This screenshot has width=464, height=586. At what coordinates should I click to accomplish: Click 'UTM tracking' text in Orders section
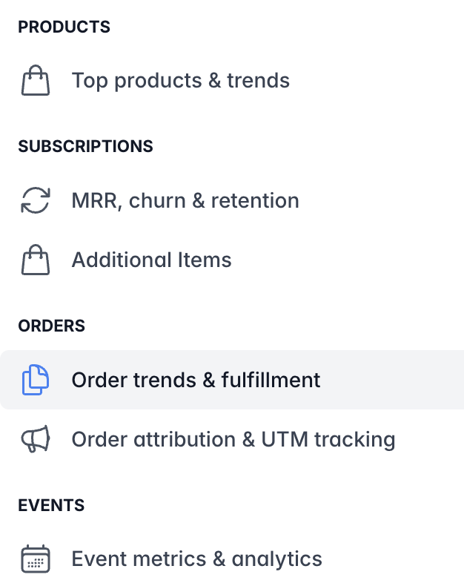tap(328, 439)
